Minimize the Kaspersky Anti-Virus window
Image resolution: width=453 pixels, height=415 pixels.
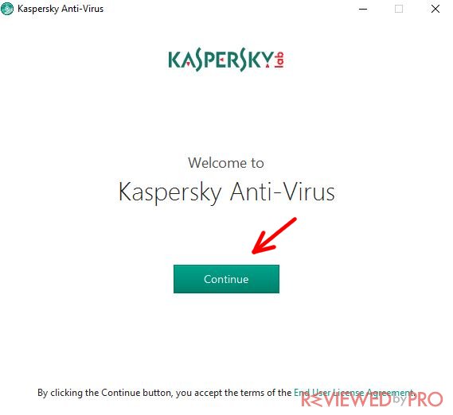pyautogui.click(x=363, y=9)
